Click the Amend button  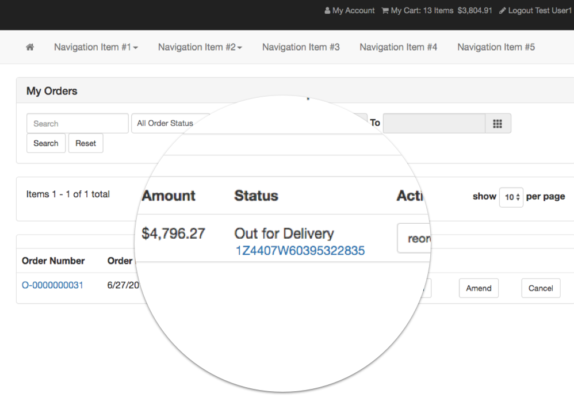point(479,288)
